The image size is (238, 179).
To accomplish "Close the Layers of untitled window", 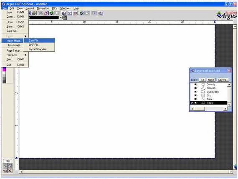I will pos(229,71).
